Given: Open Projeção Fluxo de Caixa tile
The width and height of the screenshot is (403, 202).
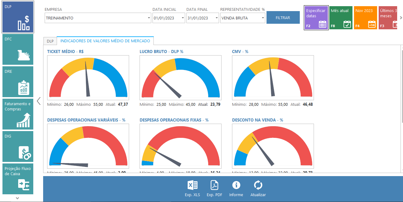Looking at the screenshot, I should pos(18,179).
